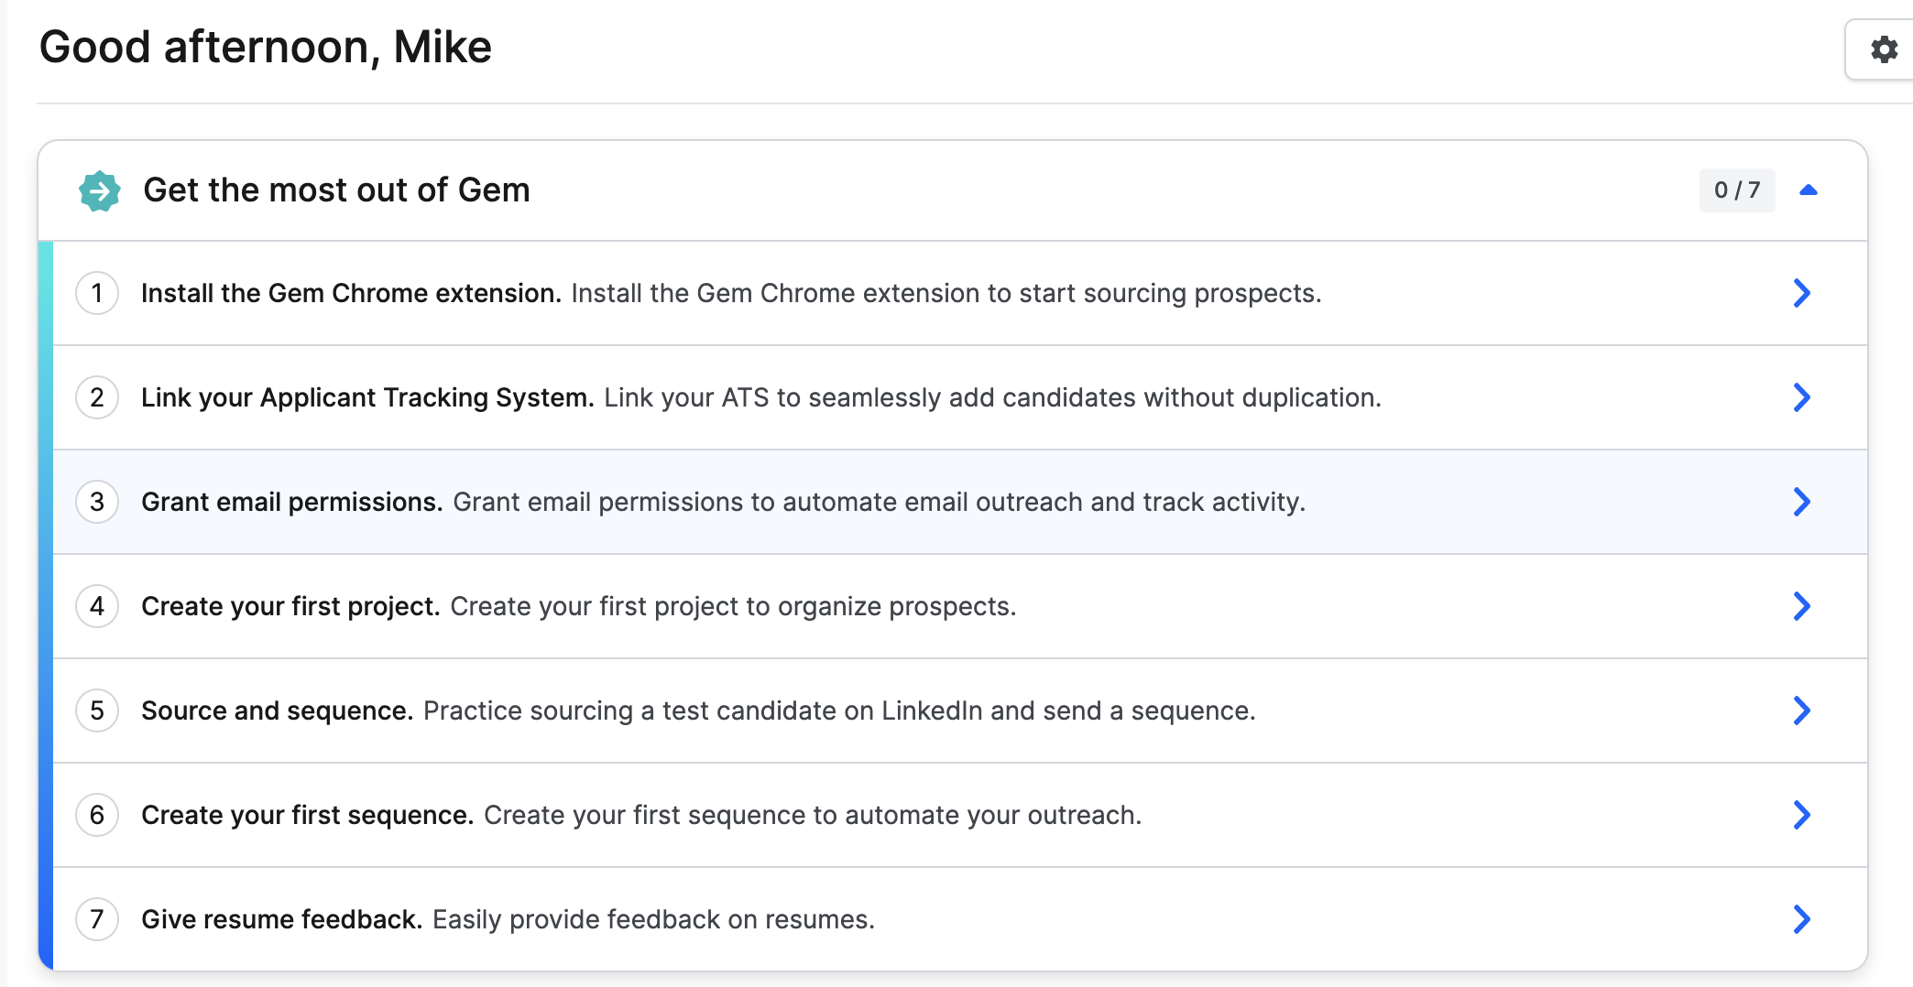Open the Create your first sequence chevron
Screen dimensions: 1913x987
point(1801,815)
